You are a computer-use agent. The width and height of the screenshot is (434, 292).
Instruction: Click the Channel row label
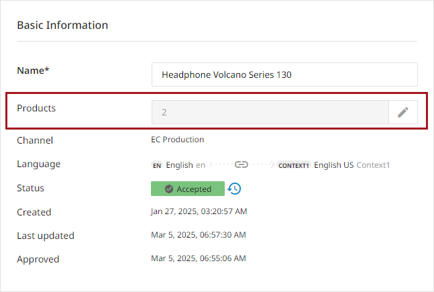pos(35,140)
